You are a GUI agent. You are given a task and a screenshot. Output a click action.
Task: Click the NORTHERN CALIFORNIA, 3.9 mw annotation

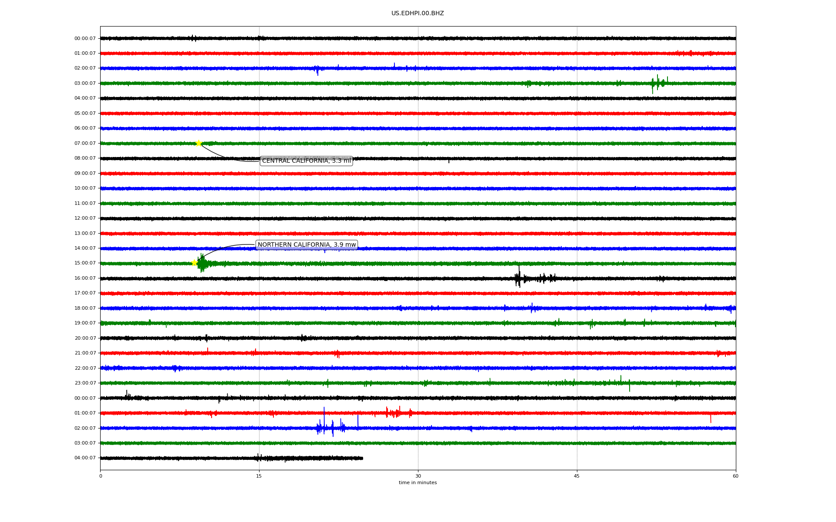(x=307, y=245)
